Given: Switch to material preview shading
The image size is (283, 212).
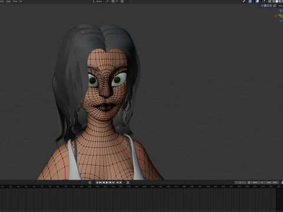Looking at the screenshot, I should point(280,1).
